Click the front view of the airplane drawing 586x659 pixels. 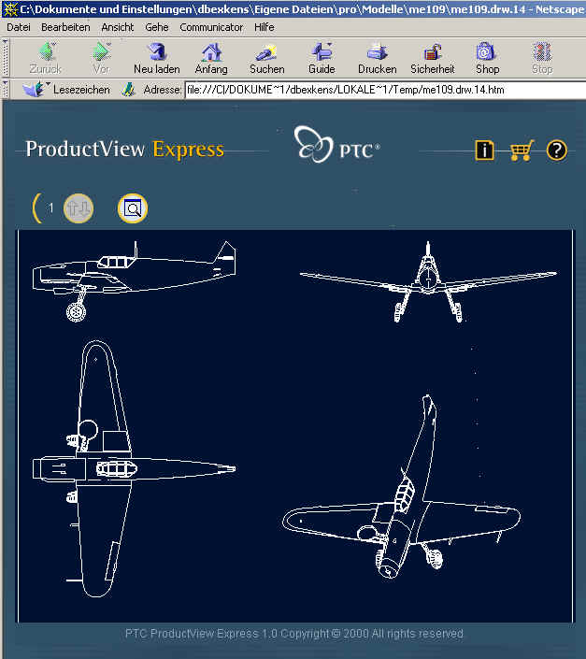coord(428,281)
